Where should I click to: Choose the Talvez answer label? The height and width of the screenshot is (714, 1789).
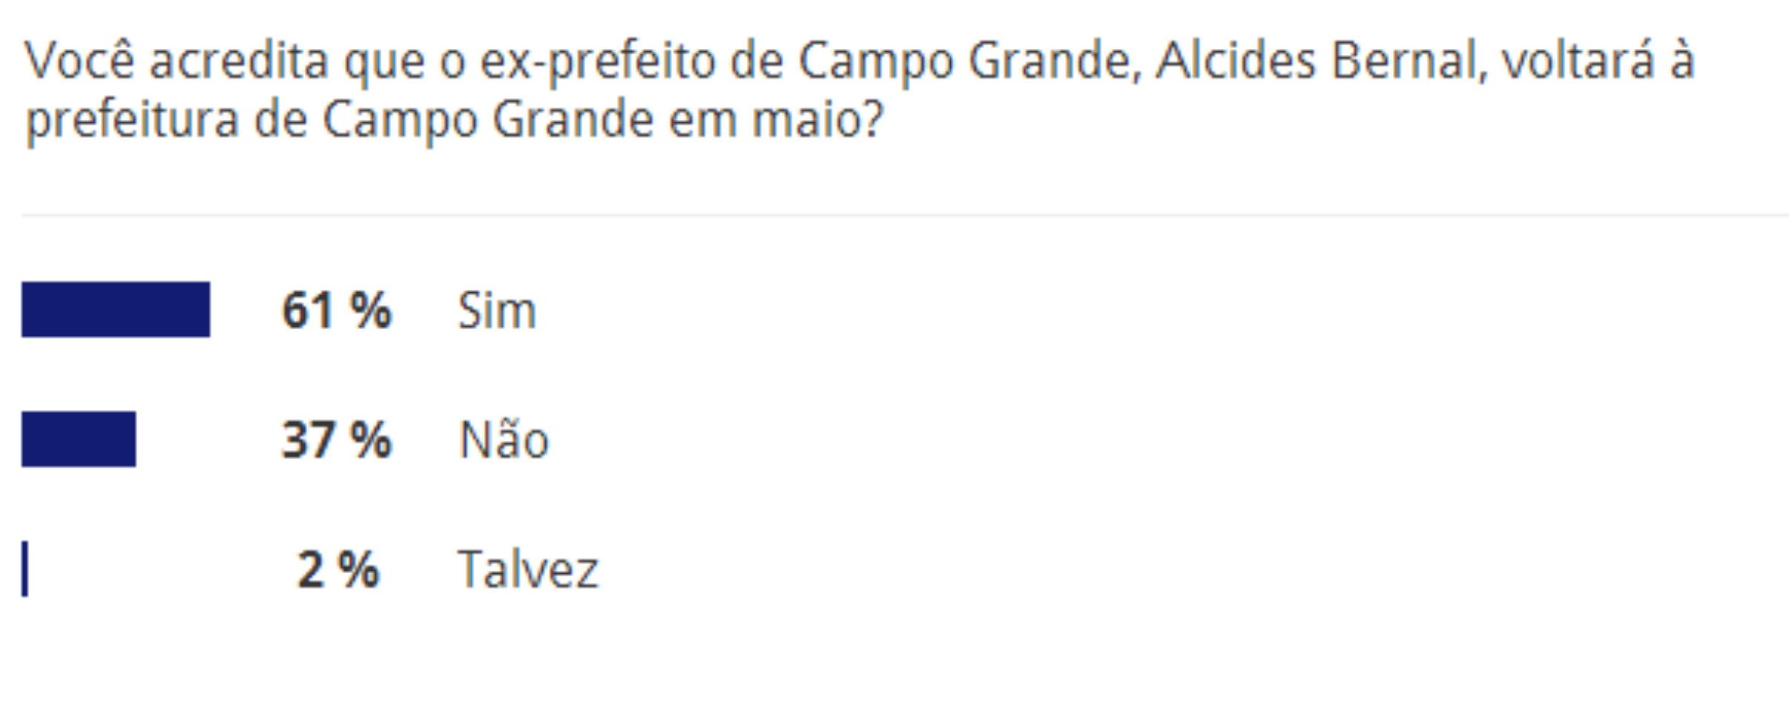[x=527, y=569]
